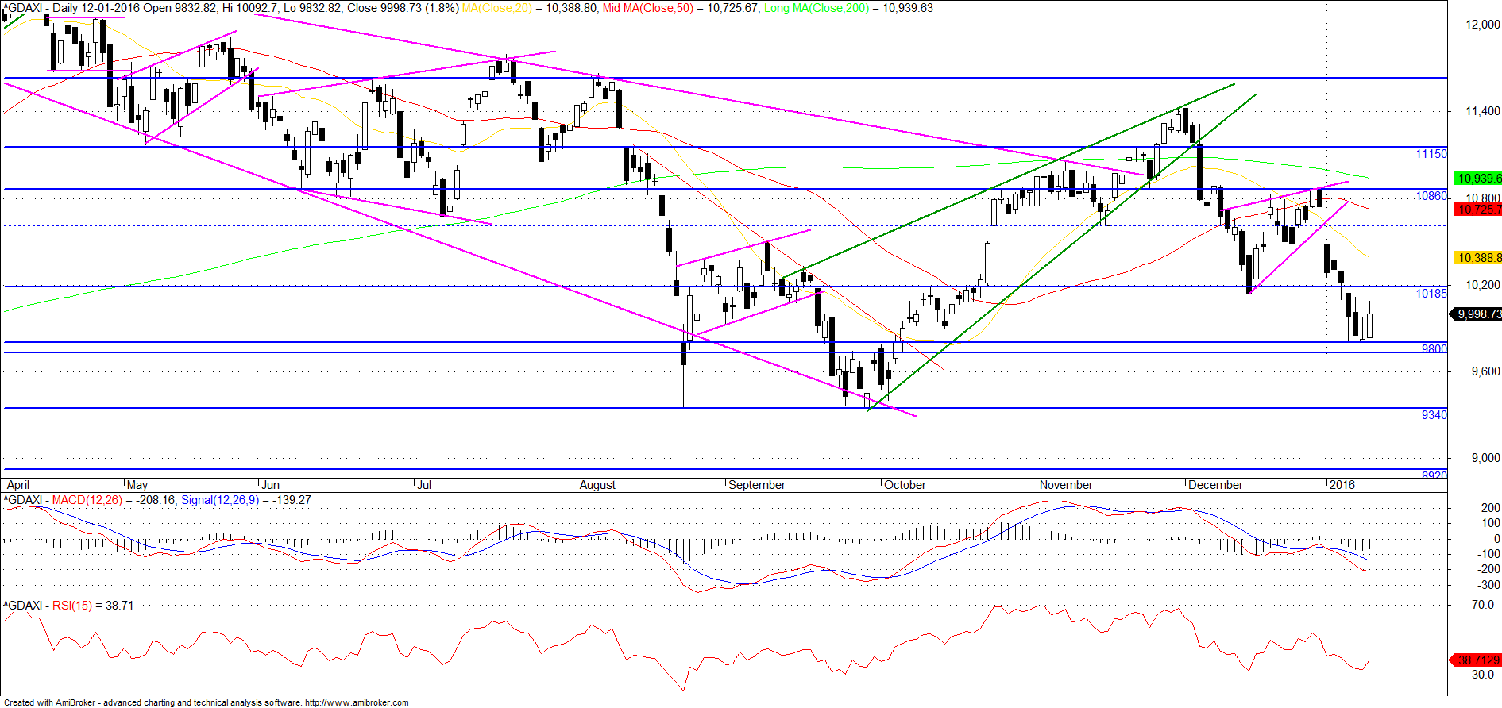Click the red 10,725.7 moving average flag
The width and height of the screenshot is (1502, 708).
[x=1478, y=210]
